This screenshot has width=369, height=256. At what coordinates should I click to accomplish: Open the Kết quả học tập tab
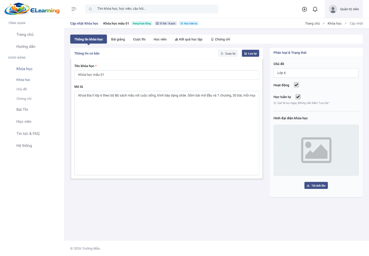[x=189, y=39]
